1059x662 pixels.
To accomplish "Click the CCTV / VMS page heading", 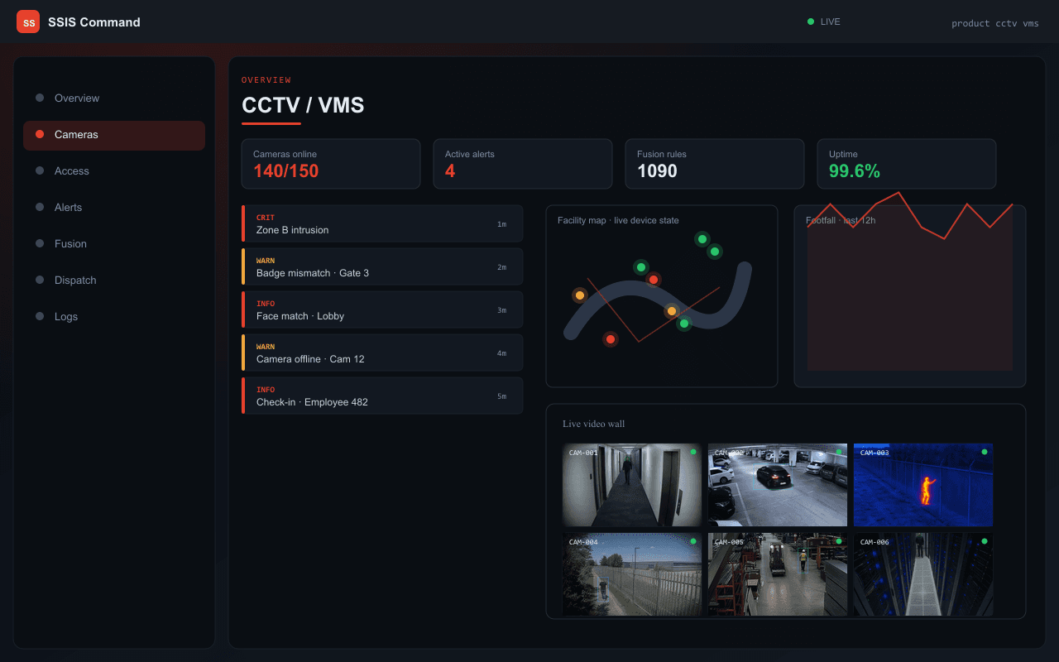I will point(303,105).
